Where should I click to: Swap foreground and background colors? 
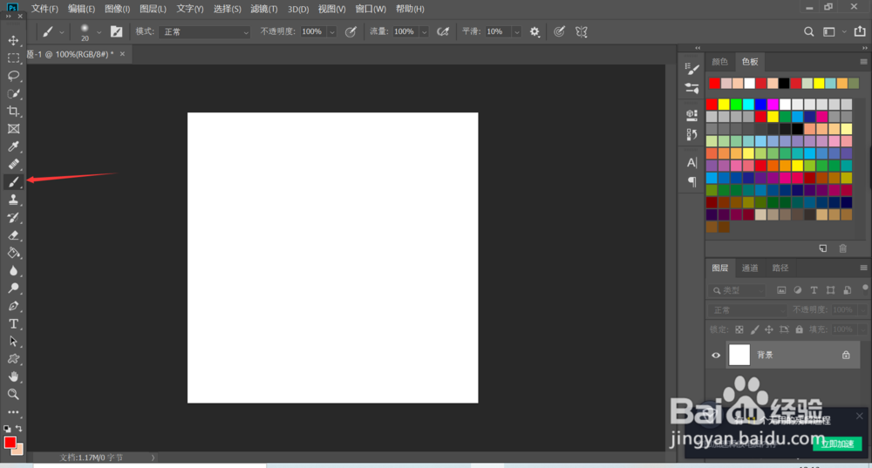click(x=19, y=429)
